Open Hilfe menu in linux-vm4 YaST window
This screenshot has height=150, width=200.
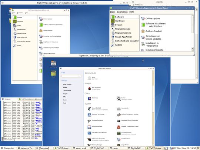pyautogui.click(x=26, y=13)
